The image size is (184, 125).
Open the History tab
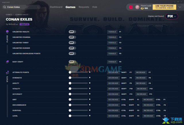click(x=158, y=26)
